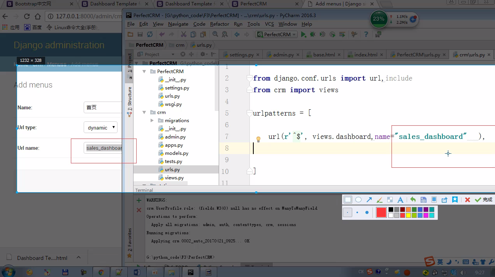This screenshot has width=495, height=277.
Task: Activate the mosaic blur tool
Action: 390,200
